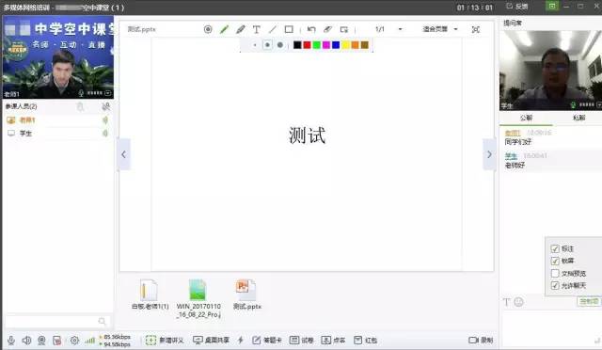Viewport: 602px width, 350px height.
Task: Select 学生 in participant list
Action: (57, 134)
